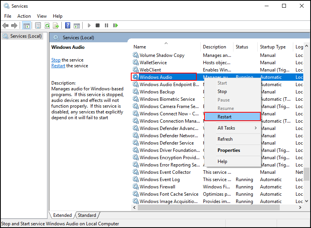Click the Stop the service link

point(56,60)
